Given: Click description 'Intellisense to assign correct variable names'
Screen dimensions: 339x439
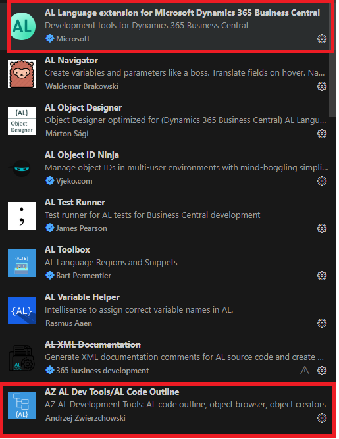Looking at the screenshot, I should point(139,310).
